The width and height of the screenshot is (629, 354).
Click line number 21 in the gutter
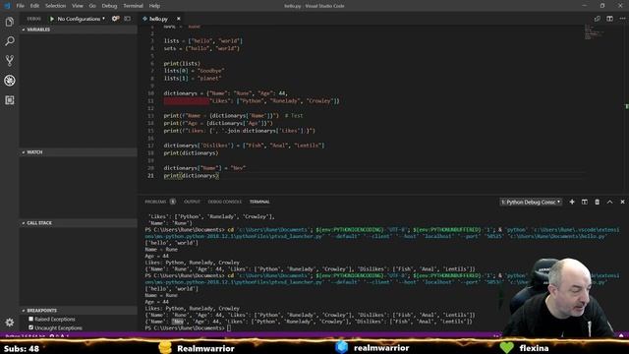[150, 176]
